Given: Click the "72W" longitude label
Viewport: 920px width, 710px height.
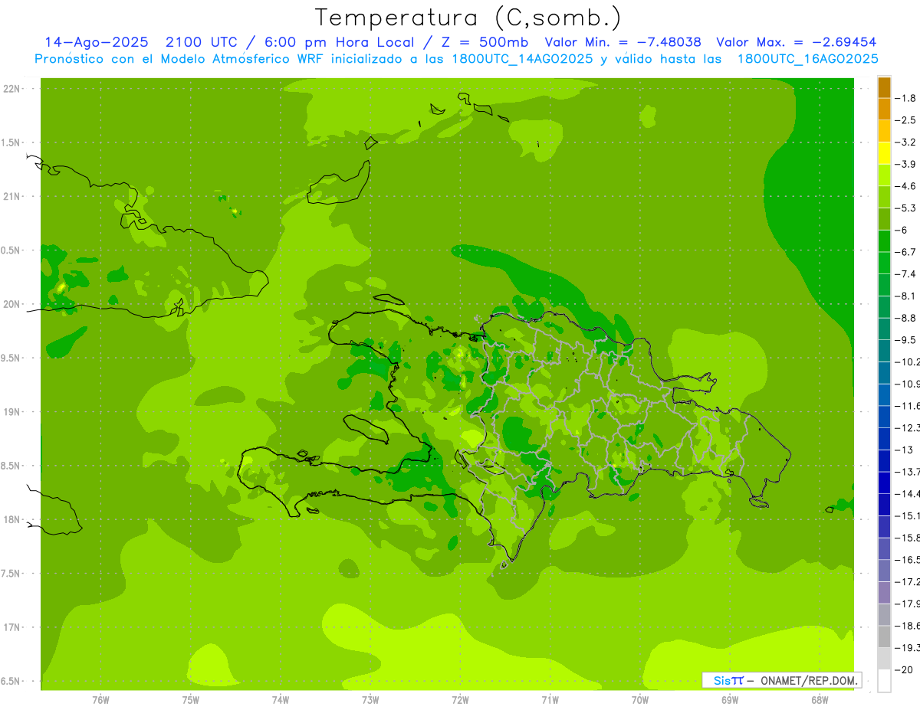Looking at the screenshot, I should [461, 700].
